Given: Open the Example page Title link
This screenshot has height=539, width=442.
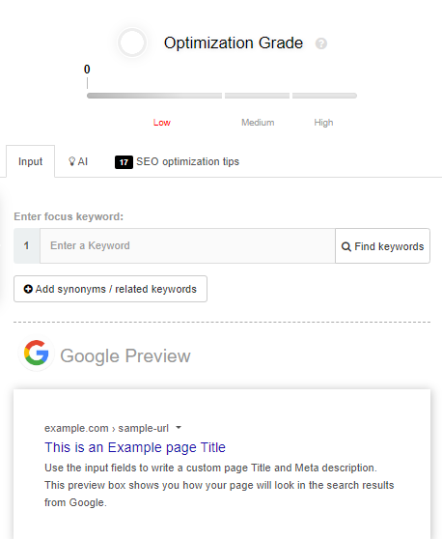Looking at the screenshot, I should click(x=135, y=447).
